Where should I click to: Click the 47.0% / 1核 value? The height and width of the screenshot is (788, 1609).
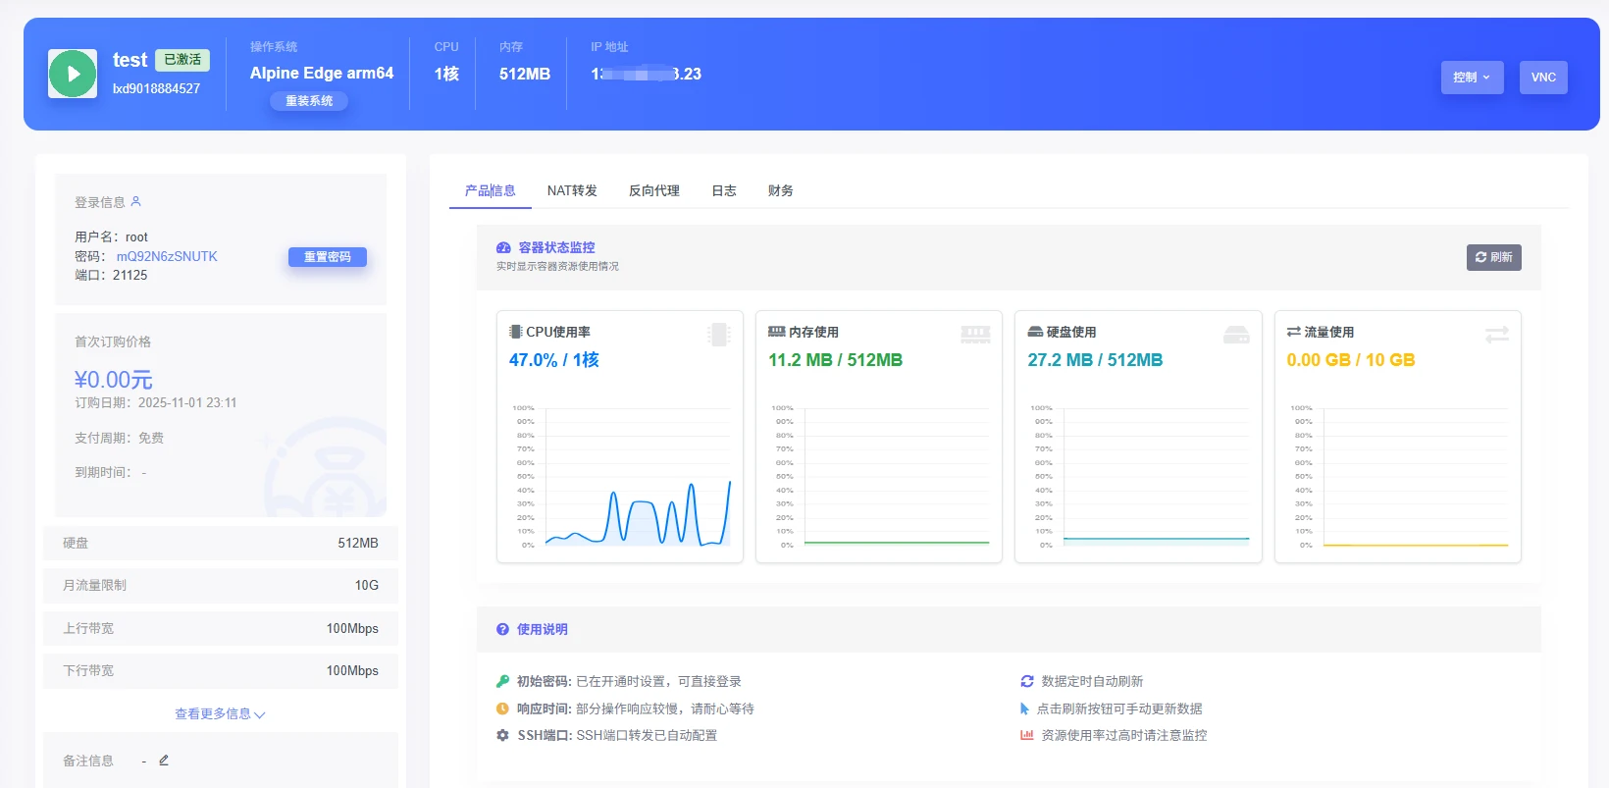pyautogui.click(x=554, y=360)
